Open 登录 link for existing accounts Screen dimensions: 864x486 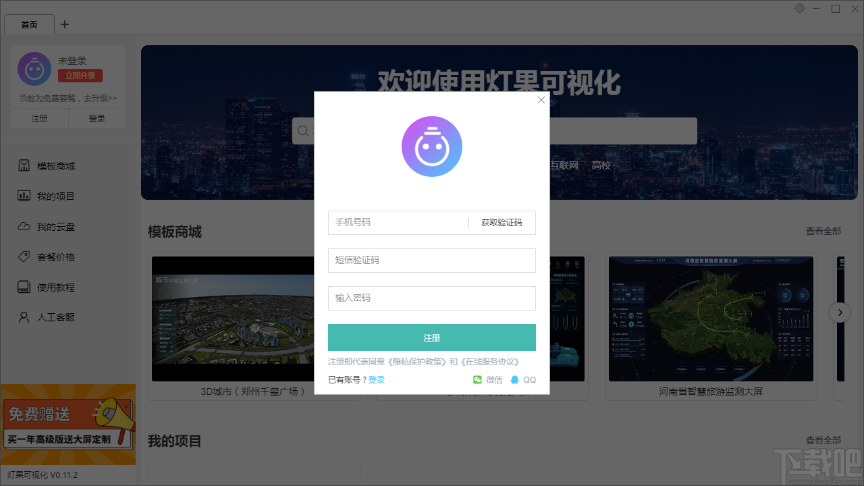[377, 380]
